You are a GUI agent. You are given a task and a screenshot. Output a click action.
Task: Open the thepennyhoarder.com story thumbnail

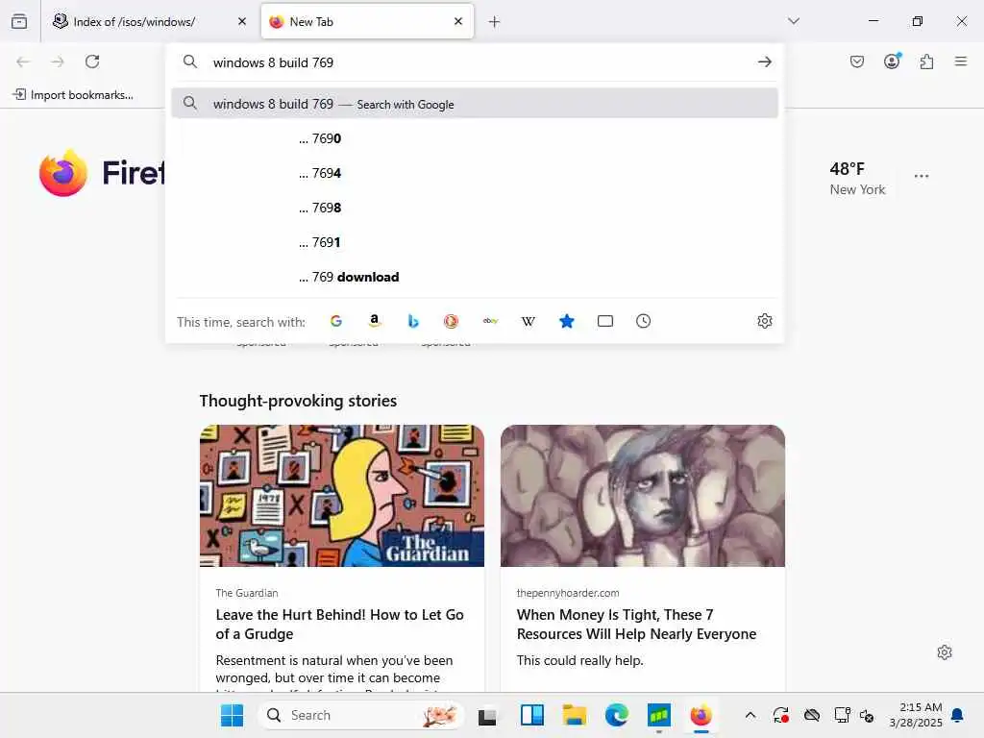pos(643,496)
